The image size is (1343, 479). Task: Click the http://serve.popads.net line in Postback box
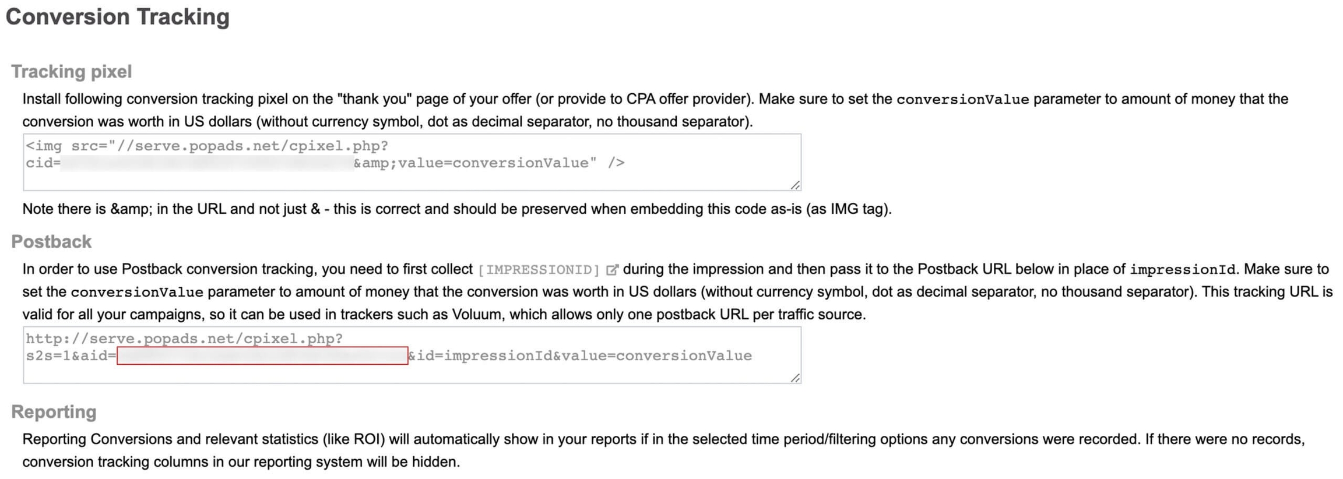184,339
